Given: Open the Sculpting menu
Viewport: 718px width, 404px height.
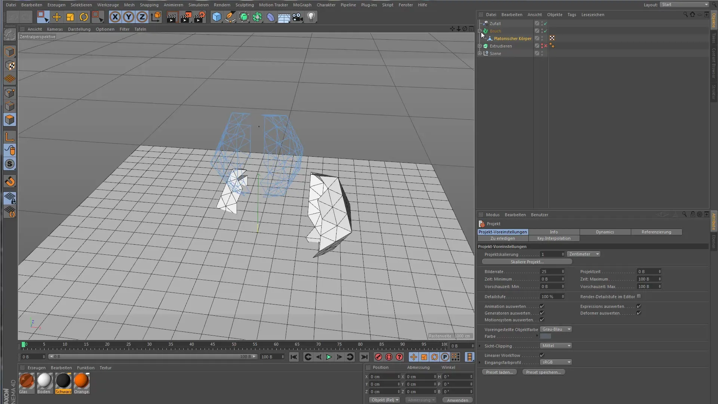Looking at the screenshot, I should [x=245, y=5].
